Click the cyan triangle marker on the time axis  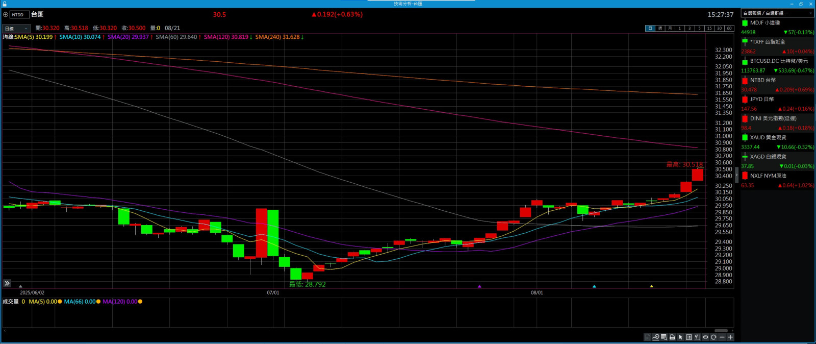coord(594,286)
